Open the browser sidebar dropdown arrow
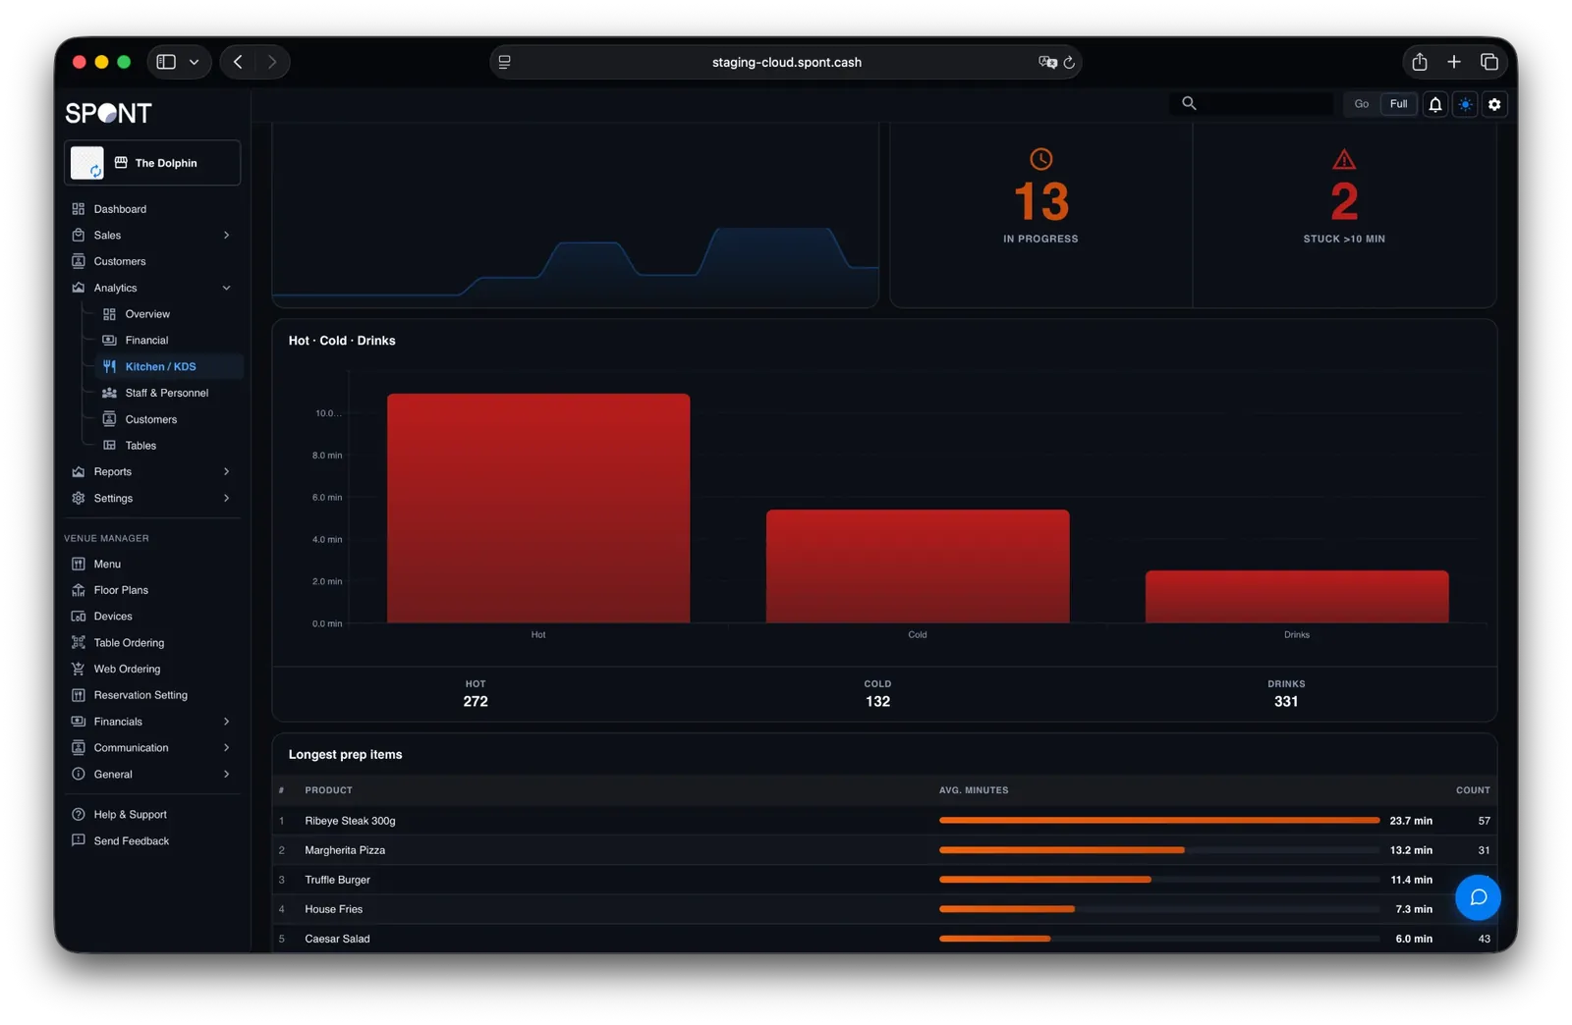Image resolution: width=1572 pixels, height=1025 pixels. [x=195, y=62]
